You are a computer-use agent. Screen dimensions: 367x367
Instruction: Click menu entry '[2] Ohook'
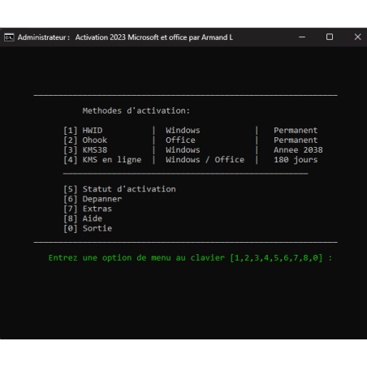(85, 140)
